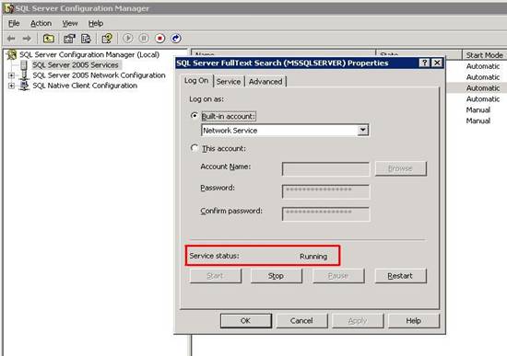Select SQL Native Client Configuration item
Viewport: 507px width, 356px height.
[x=85, y=86]
